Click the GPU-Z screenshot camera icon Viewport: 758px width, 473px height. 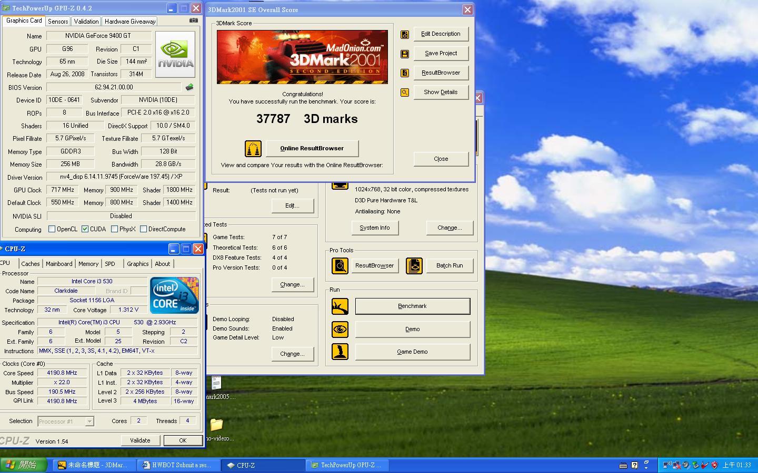pos(194,20)
